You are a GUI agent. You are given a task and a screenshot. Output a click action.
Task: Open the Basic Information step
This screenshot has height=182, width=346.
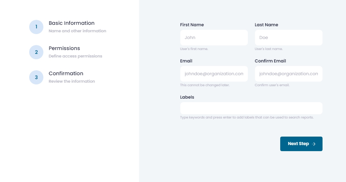[x=71, y=23]
